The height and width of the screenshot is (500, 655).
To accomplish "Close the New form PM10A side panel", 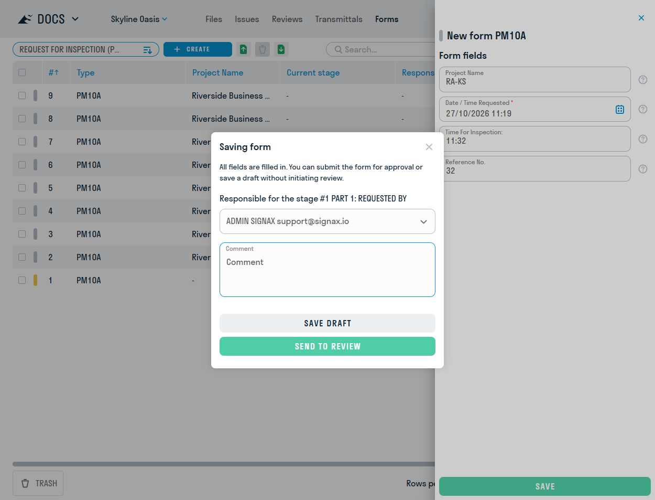I will pos(641,18).
